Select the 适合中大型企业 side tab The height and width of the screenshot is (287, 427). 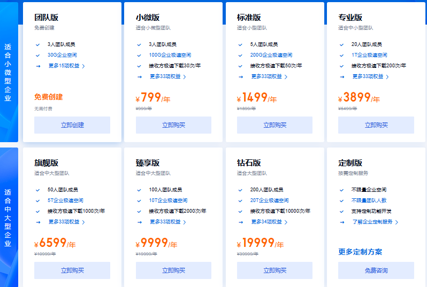[8, 218]
